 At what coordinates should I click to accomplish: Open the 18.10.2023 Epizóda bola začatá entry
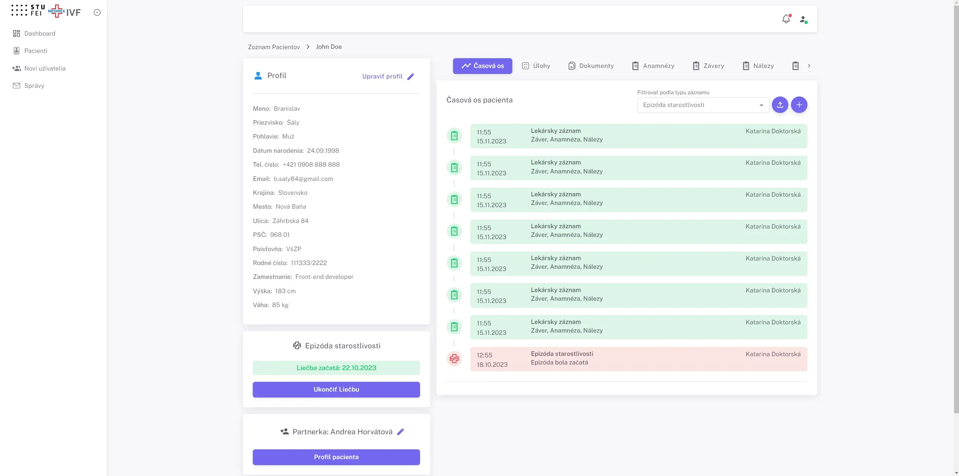coord(638,359)
